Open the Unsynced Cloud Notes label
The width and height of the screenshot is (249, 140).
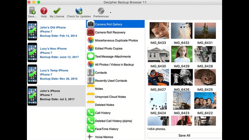110,97
